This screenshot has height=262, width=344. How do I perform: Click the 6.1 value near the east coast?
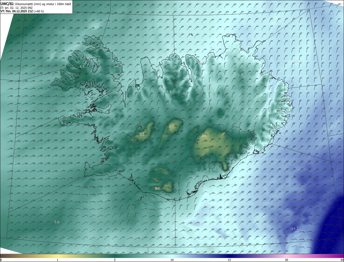(x=264, y=83)
